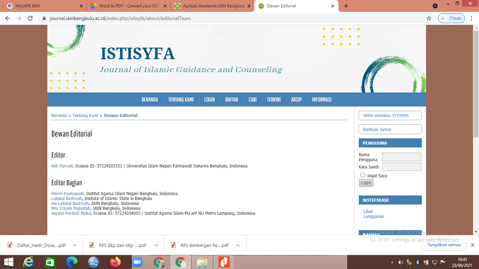This screenshot has height=269, width=479.
Task: Select the TENTANG KAMI menu item
Action: click(x=181, y=99)
